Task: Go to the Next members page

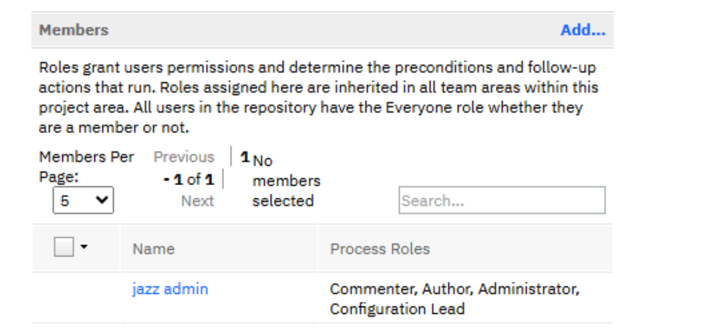Action: [197, 201]
